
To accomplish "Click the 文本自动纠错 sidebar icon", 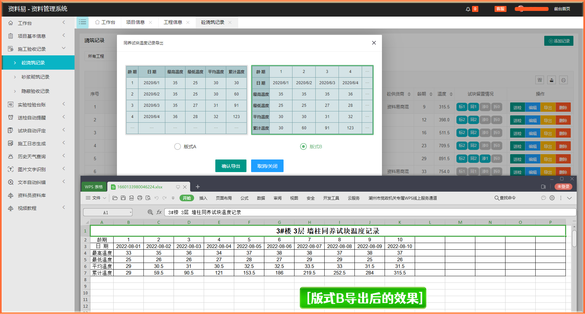I will pyautogui.click(x=11, y=182).
